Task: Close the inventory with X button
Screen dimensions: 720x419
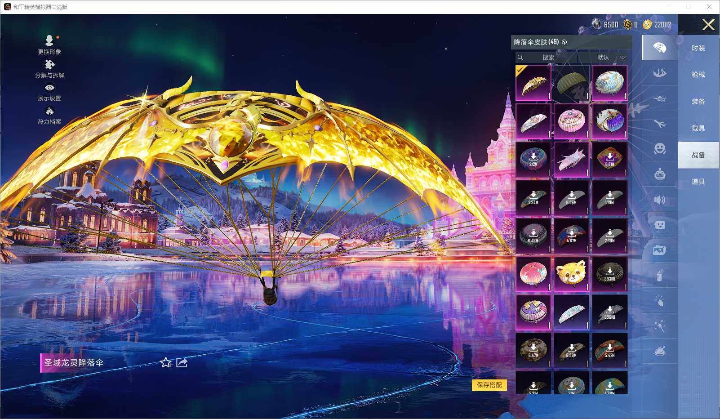Action: (x=708, y=25)
